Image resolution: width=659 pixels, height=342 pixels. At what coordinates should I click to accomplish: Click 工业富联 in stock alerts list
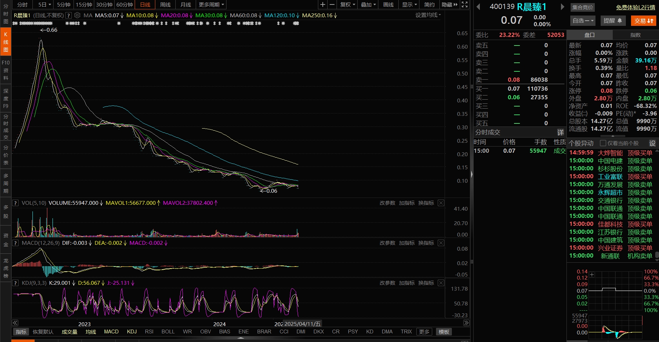pyautogui.click(x=610, y=177)
